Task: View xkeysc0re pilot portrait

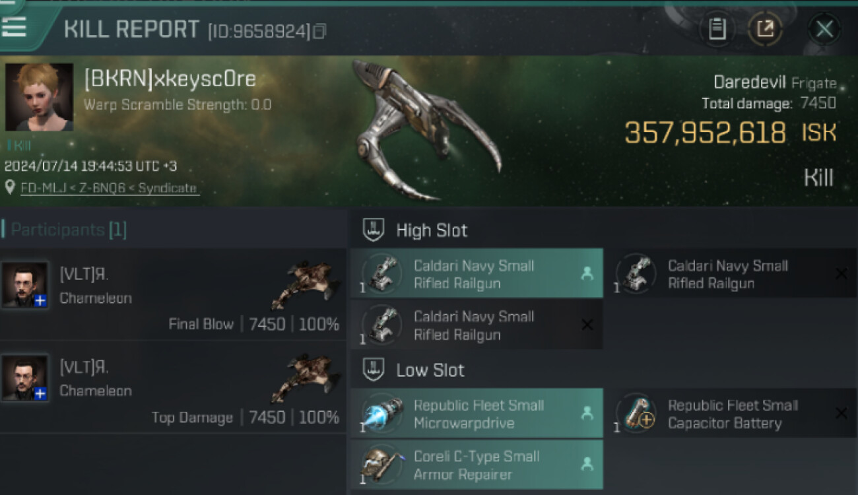Action: pos(39,97)
